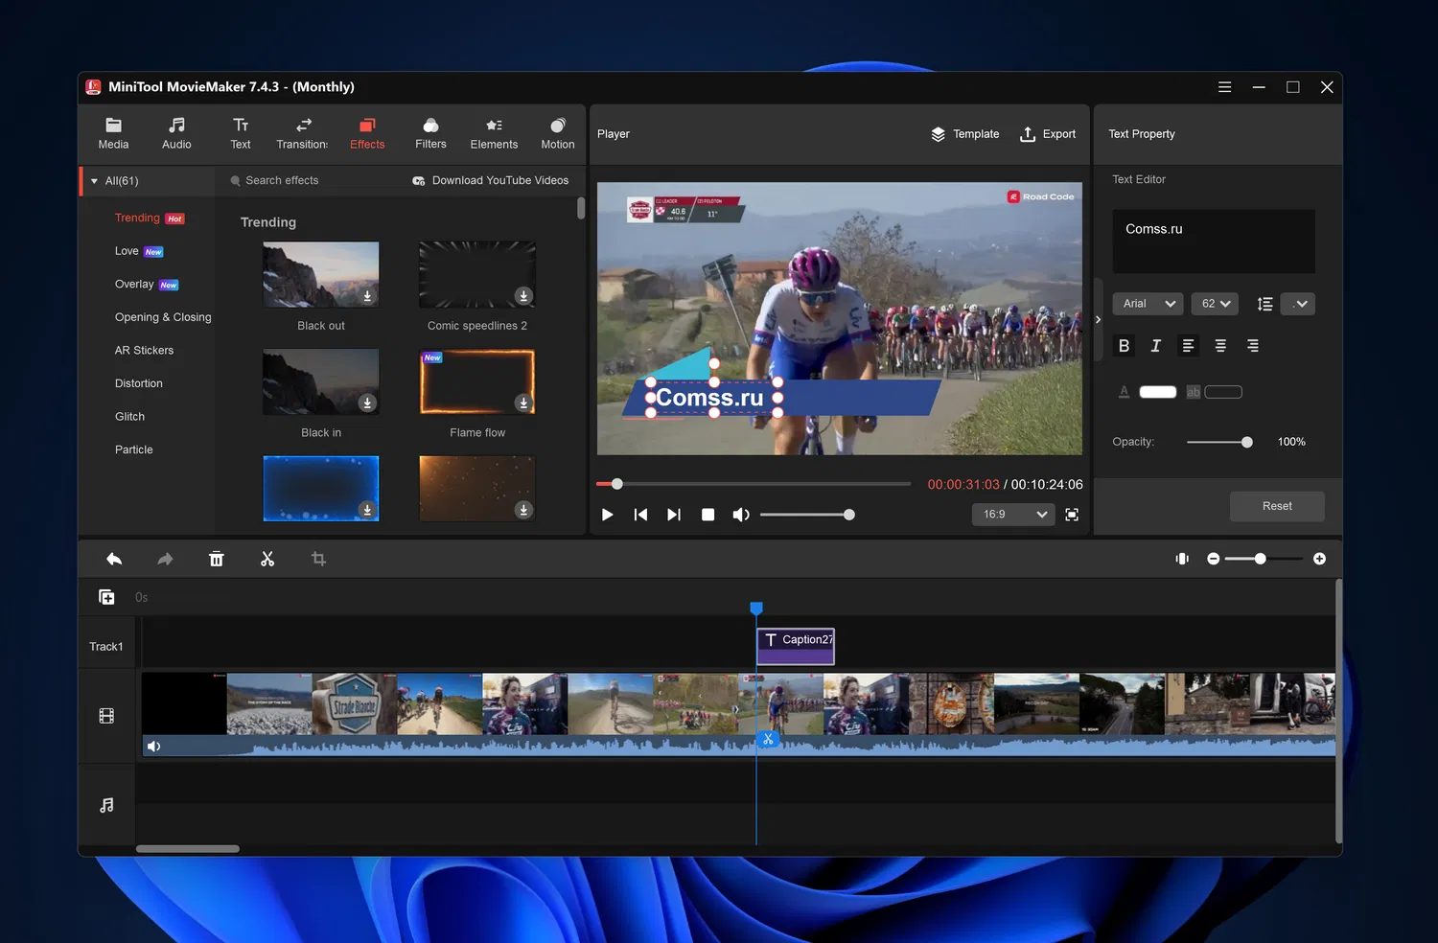Click the zoom in timeline plus icon
The image size is (1438, 943).
[1319, 559]
